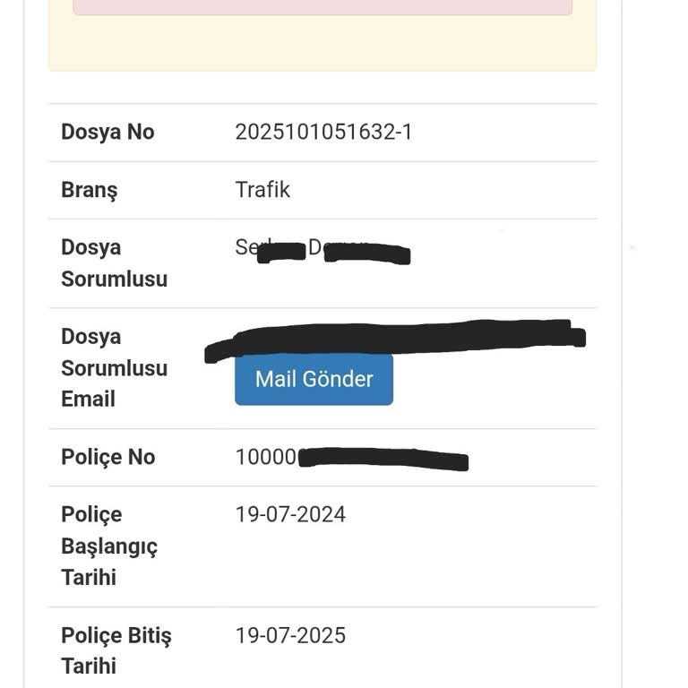Click the Trafik branch value
Screen dimensions: 688x688
262,189
